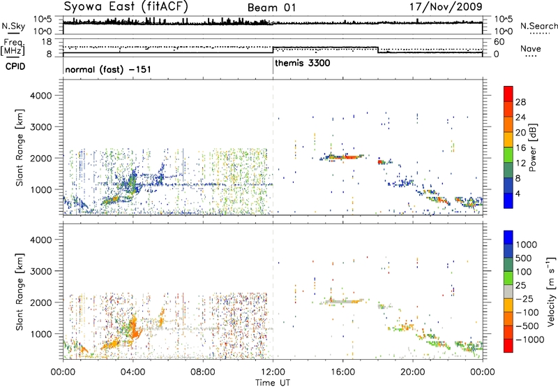The height and width of the screenshot is (387, 558).
Task: Click the "Slant Range [km]" label of the power panel
Action: coord(20,147)
